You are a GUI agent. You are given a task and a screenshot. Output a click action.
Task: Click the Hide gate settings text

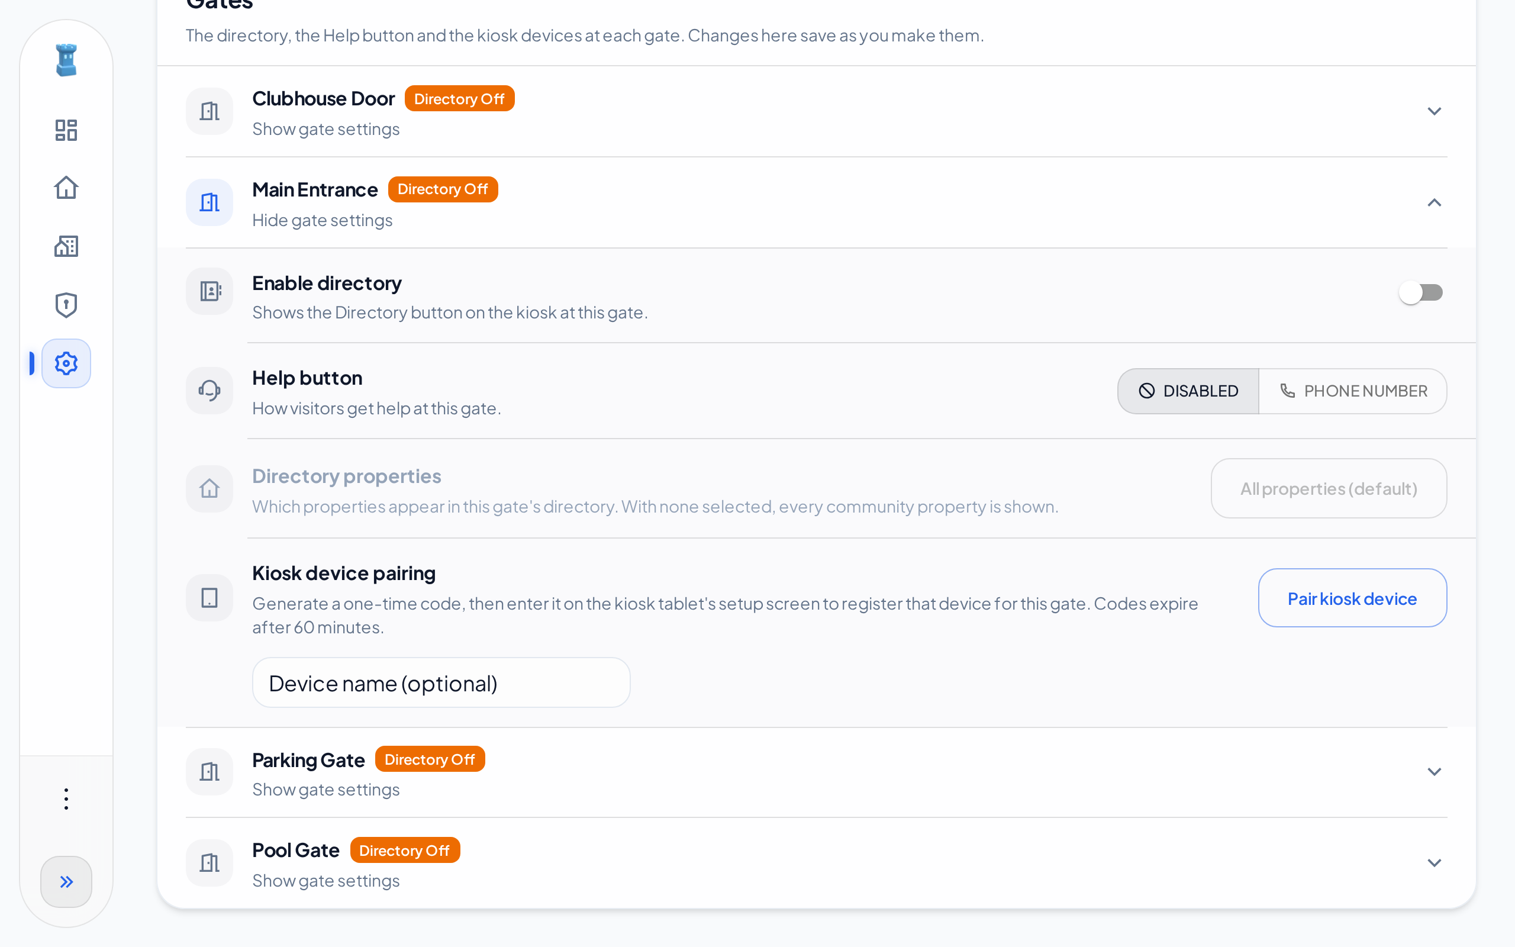[323, 220]
